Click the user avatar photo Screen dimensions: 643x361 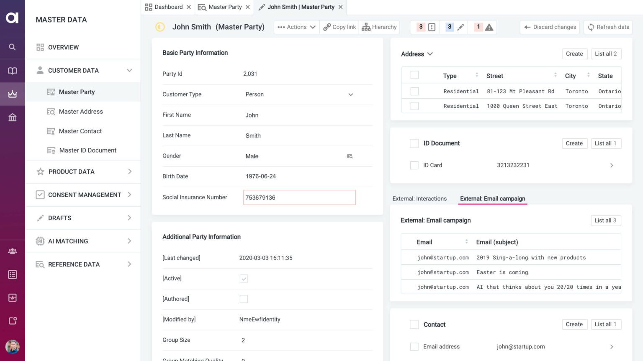pos(12,346)
